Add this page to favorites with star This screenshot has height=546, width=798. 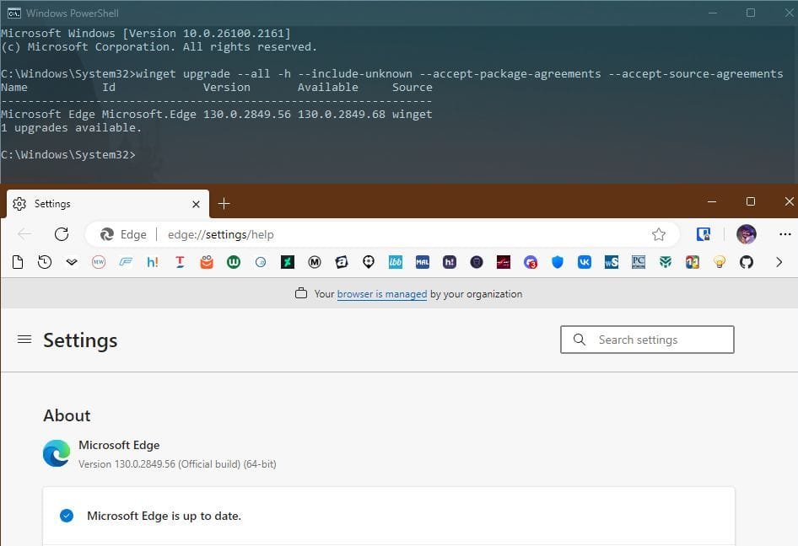[x=659, y=234]
